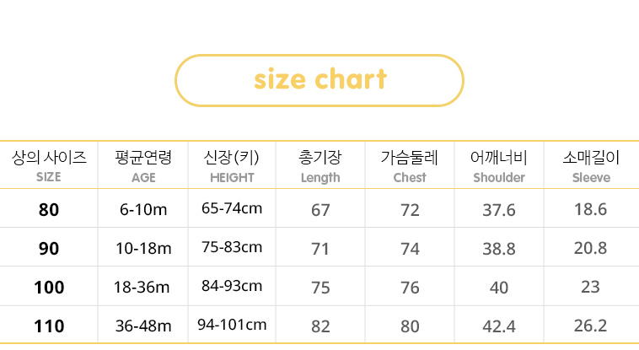Image resolution: width=639 pixels, height=350 pixels.
Task: Select size 110 row label
Action: point(49,326)
